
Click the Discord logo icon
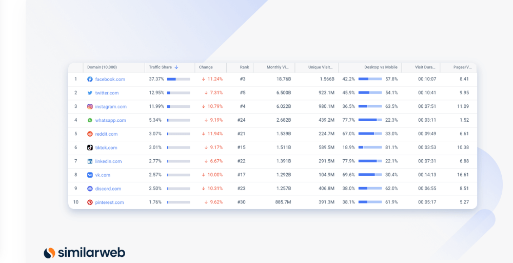(x=90, y=189)
